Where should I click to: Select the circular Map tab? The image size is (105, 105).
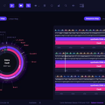[x=3, y=19]
